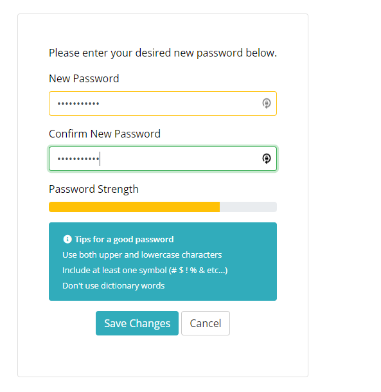Screen dimensions: 381x392
Task: Click the yellow filled part of strength bar
Action: pyautogui.click(x=134, y=207)
